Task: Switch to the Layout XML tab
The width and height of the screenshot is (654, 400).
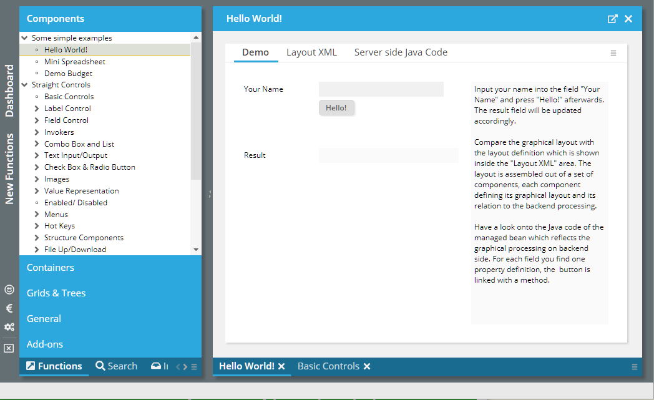Action: pyautogui.click(x=311, y=52)
